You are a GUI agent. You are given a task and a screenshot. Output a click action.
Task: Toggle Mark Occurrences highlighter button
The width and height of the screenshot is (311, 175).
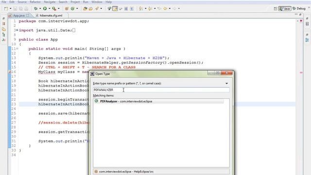(115, 9)
